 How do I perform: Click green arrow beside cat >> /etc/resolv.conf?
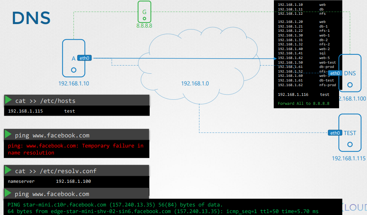click(8, 170)
